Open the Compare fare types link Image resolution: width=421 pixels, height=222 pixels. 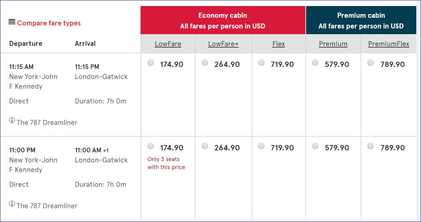(x=49, y=23)
